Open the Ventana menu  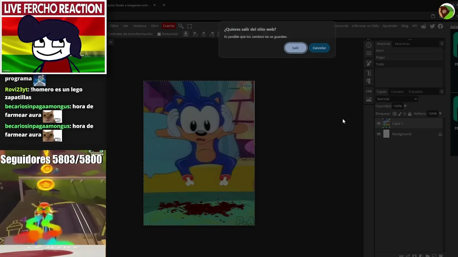[x=140, y=26]
